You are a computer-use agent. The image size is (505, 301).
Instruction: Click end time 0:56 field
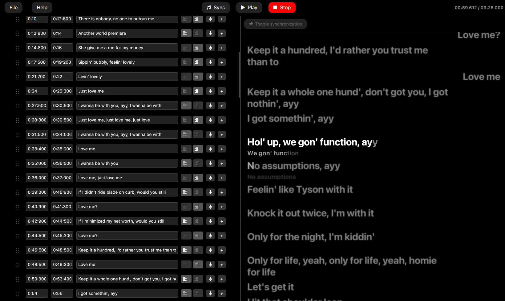click(x=62, y=293)
